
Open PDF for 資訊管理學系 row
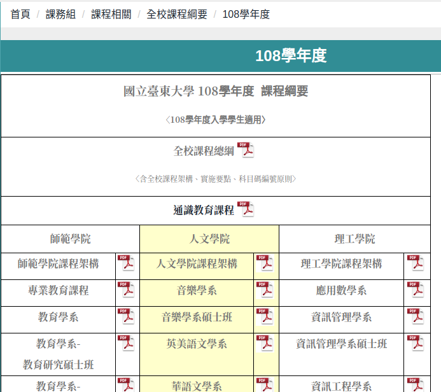click(416, 316)
